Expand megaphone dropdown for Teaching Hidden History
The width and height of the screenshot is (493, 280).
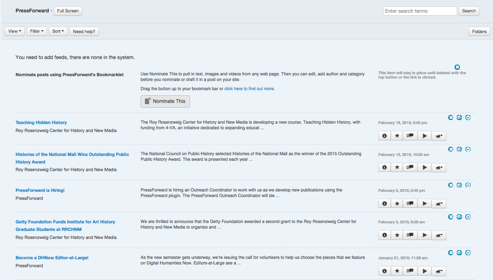coord(439,136)
